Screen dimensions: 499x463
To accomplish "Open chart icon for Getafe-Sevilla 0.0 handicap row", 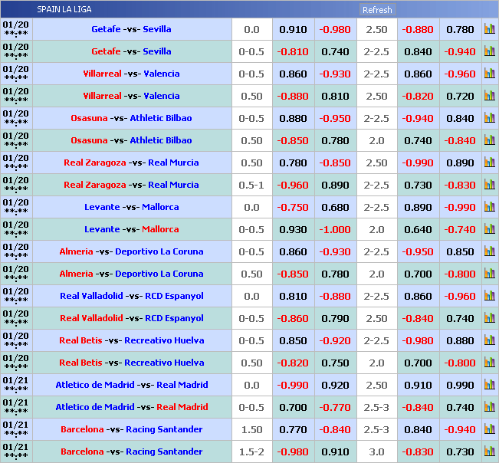I will (489, 30).
